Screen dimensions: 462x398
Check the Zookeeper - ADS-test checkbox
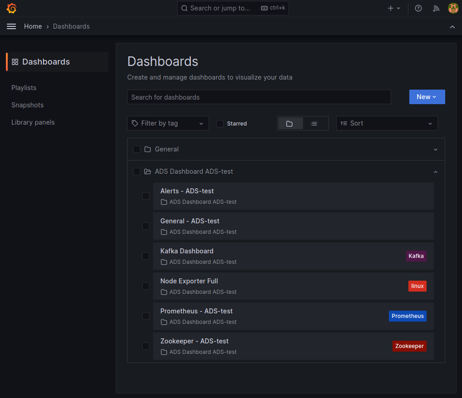[x=146, y=346]
